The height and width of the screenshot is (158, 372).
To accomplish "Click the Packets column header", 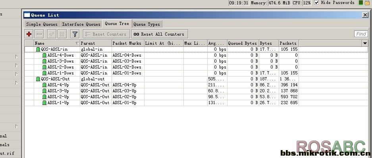I will coord(289,43).
